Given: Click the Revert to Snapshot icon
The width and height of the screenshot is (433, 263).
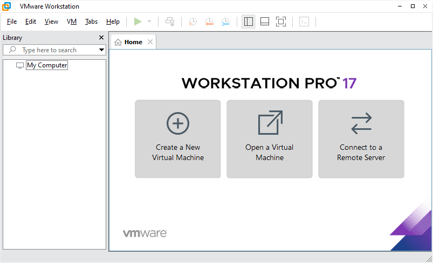Looking at the screenshot, I should (209, 22).
